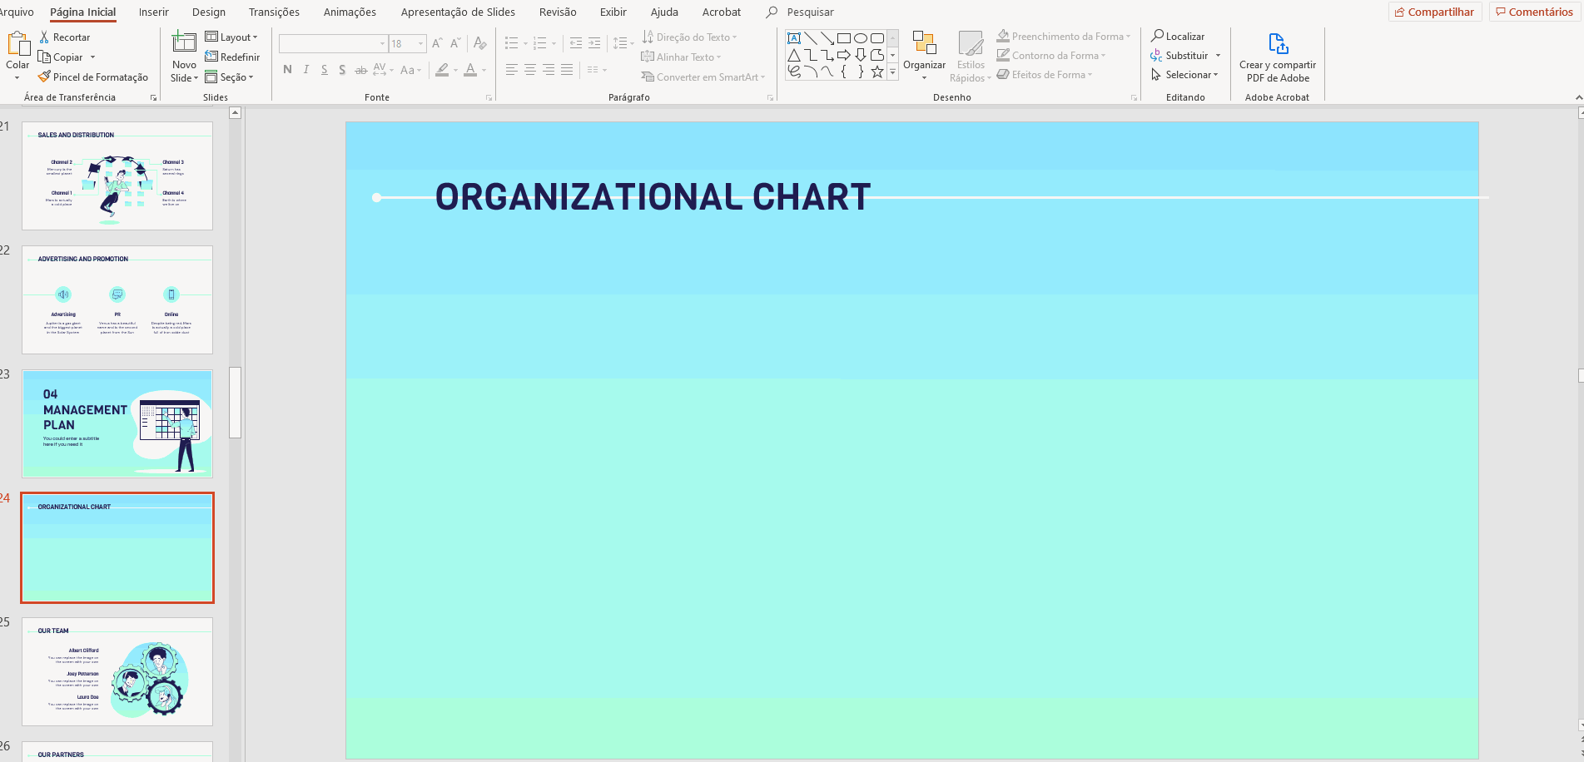Click Crear y compartir PDF de Adobe
The height and width of the screenshot is (762, 1584).
(1278, 57)
